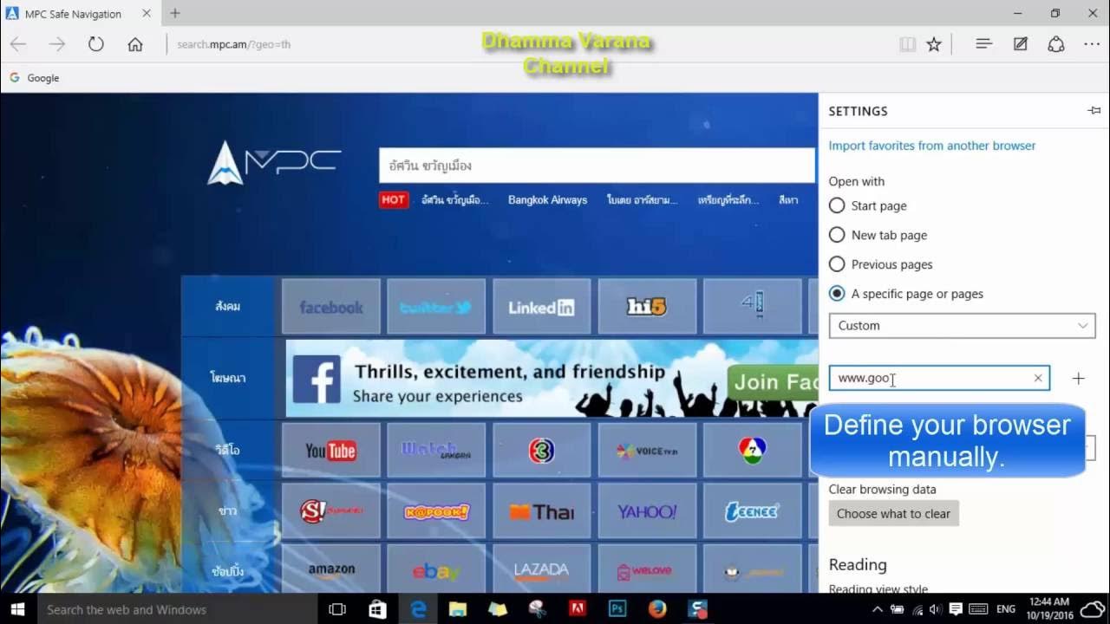Click the web address input field
1110x624 pixels.
coord(939,378)
